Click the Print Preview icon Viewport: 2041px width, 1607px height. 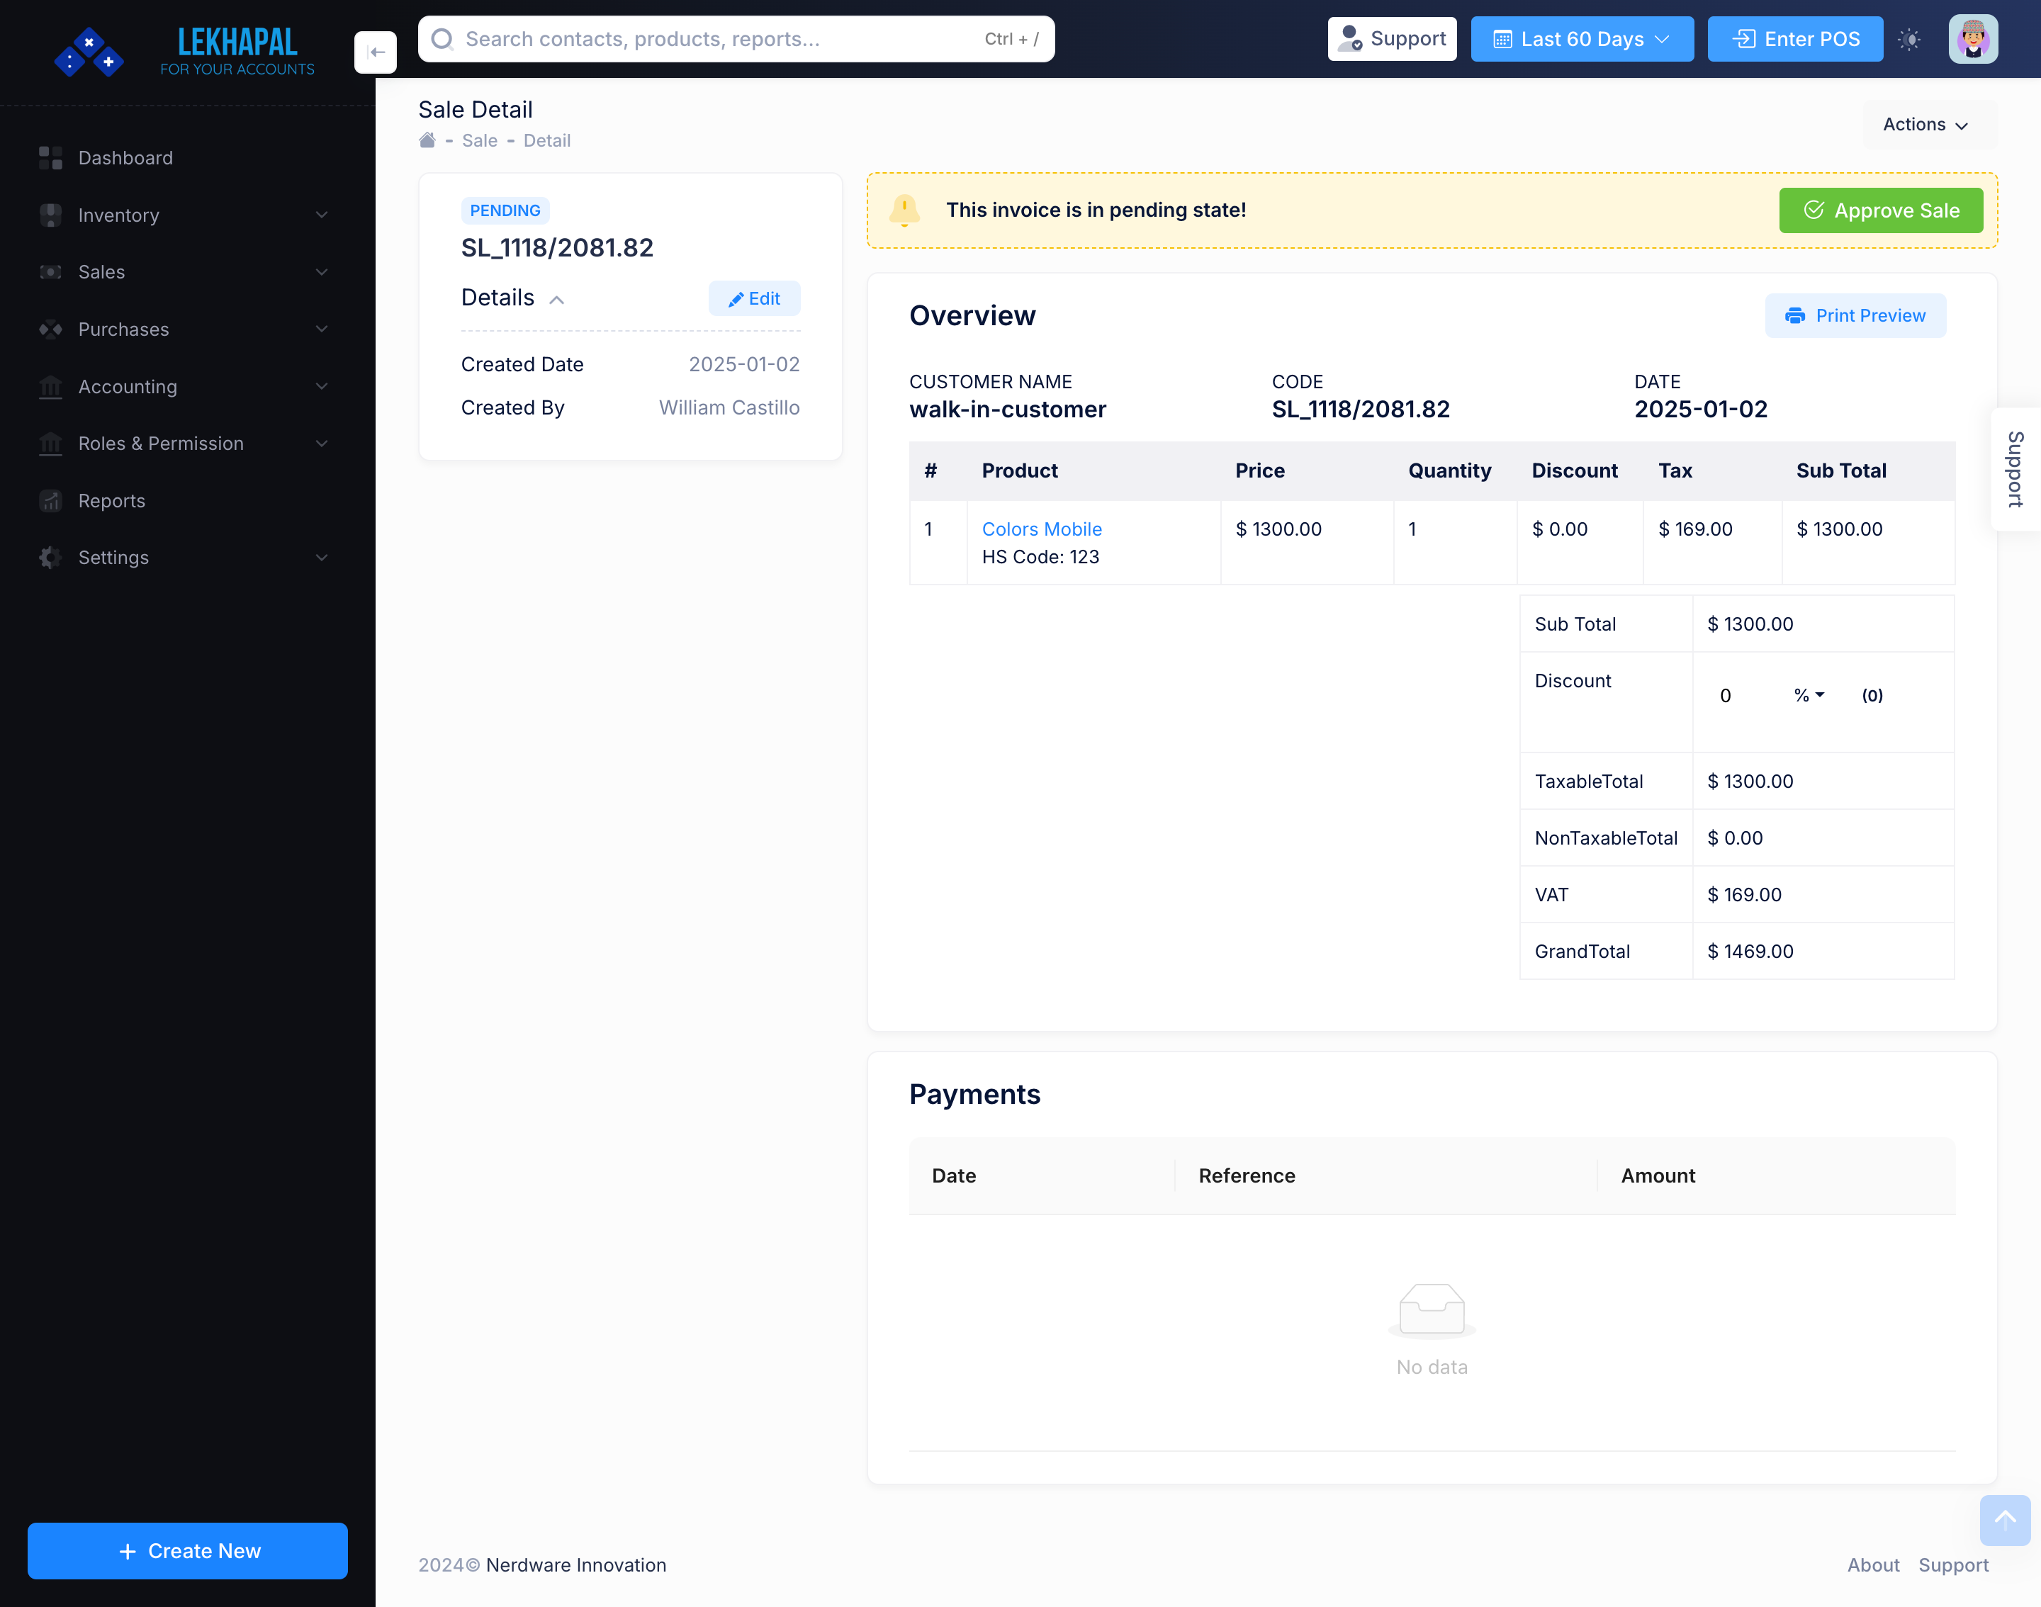[1794, 315]
